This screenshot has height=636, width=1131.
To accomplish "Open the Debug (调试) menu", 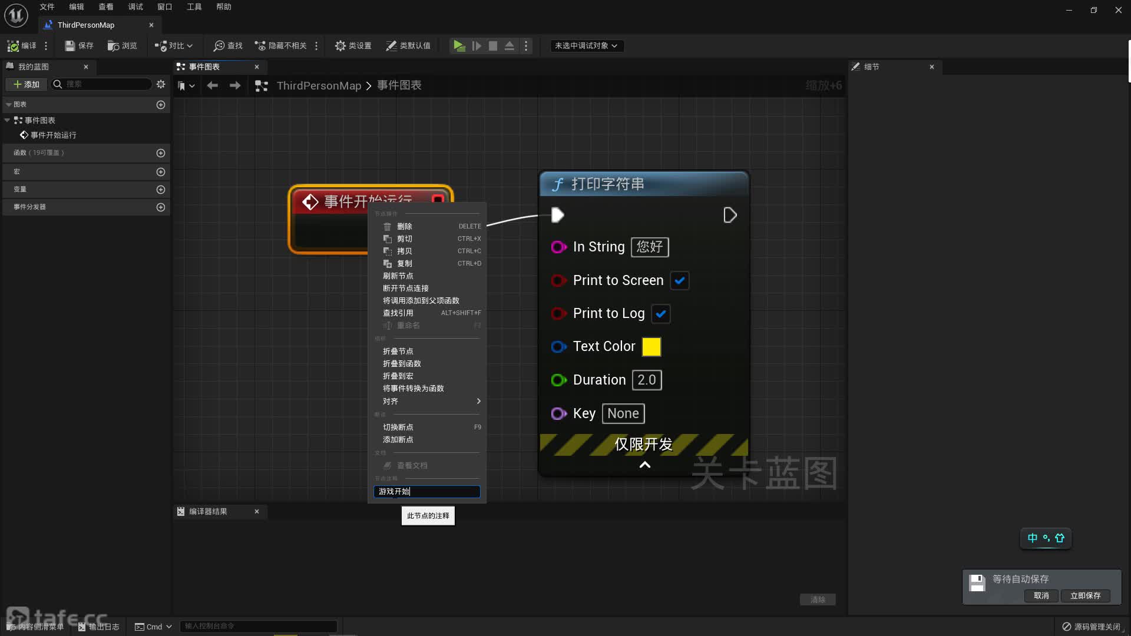I will click(135, 6).
